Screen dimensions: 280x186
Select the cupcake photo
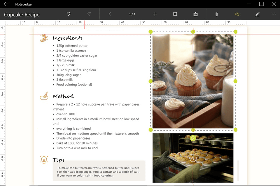click(x=193, y=81)
